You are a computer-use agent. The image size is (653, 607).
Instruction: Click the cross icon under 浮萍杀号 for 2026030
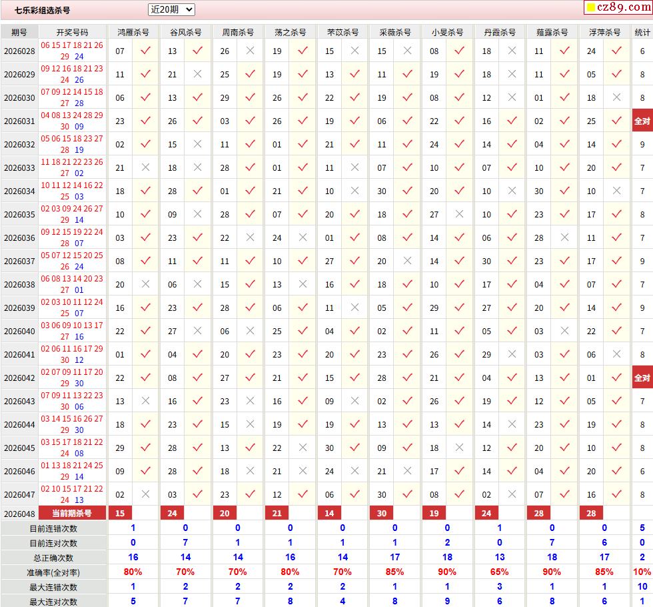point(616,97)
